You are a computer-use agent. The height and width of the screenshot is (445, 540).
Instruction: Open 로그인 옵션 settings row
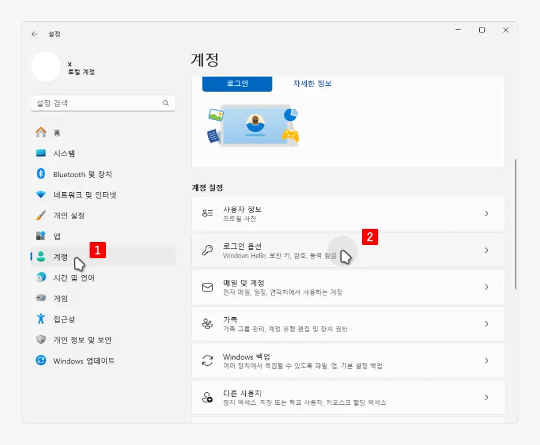pyautogui.click(x=348, y=250)
